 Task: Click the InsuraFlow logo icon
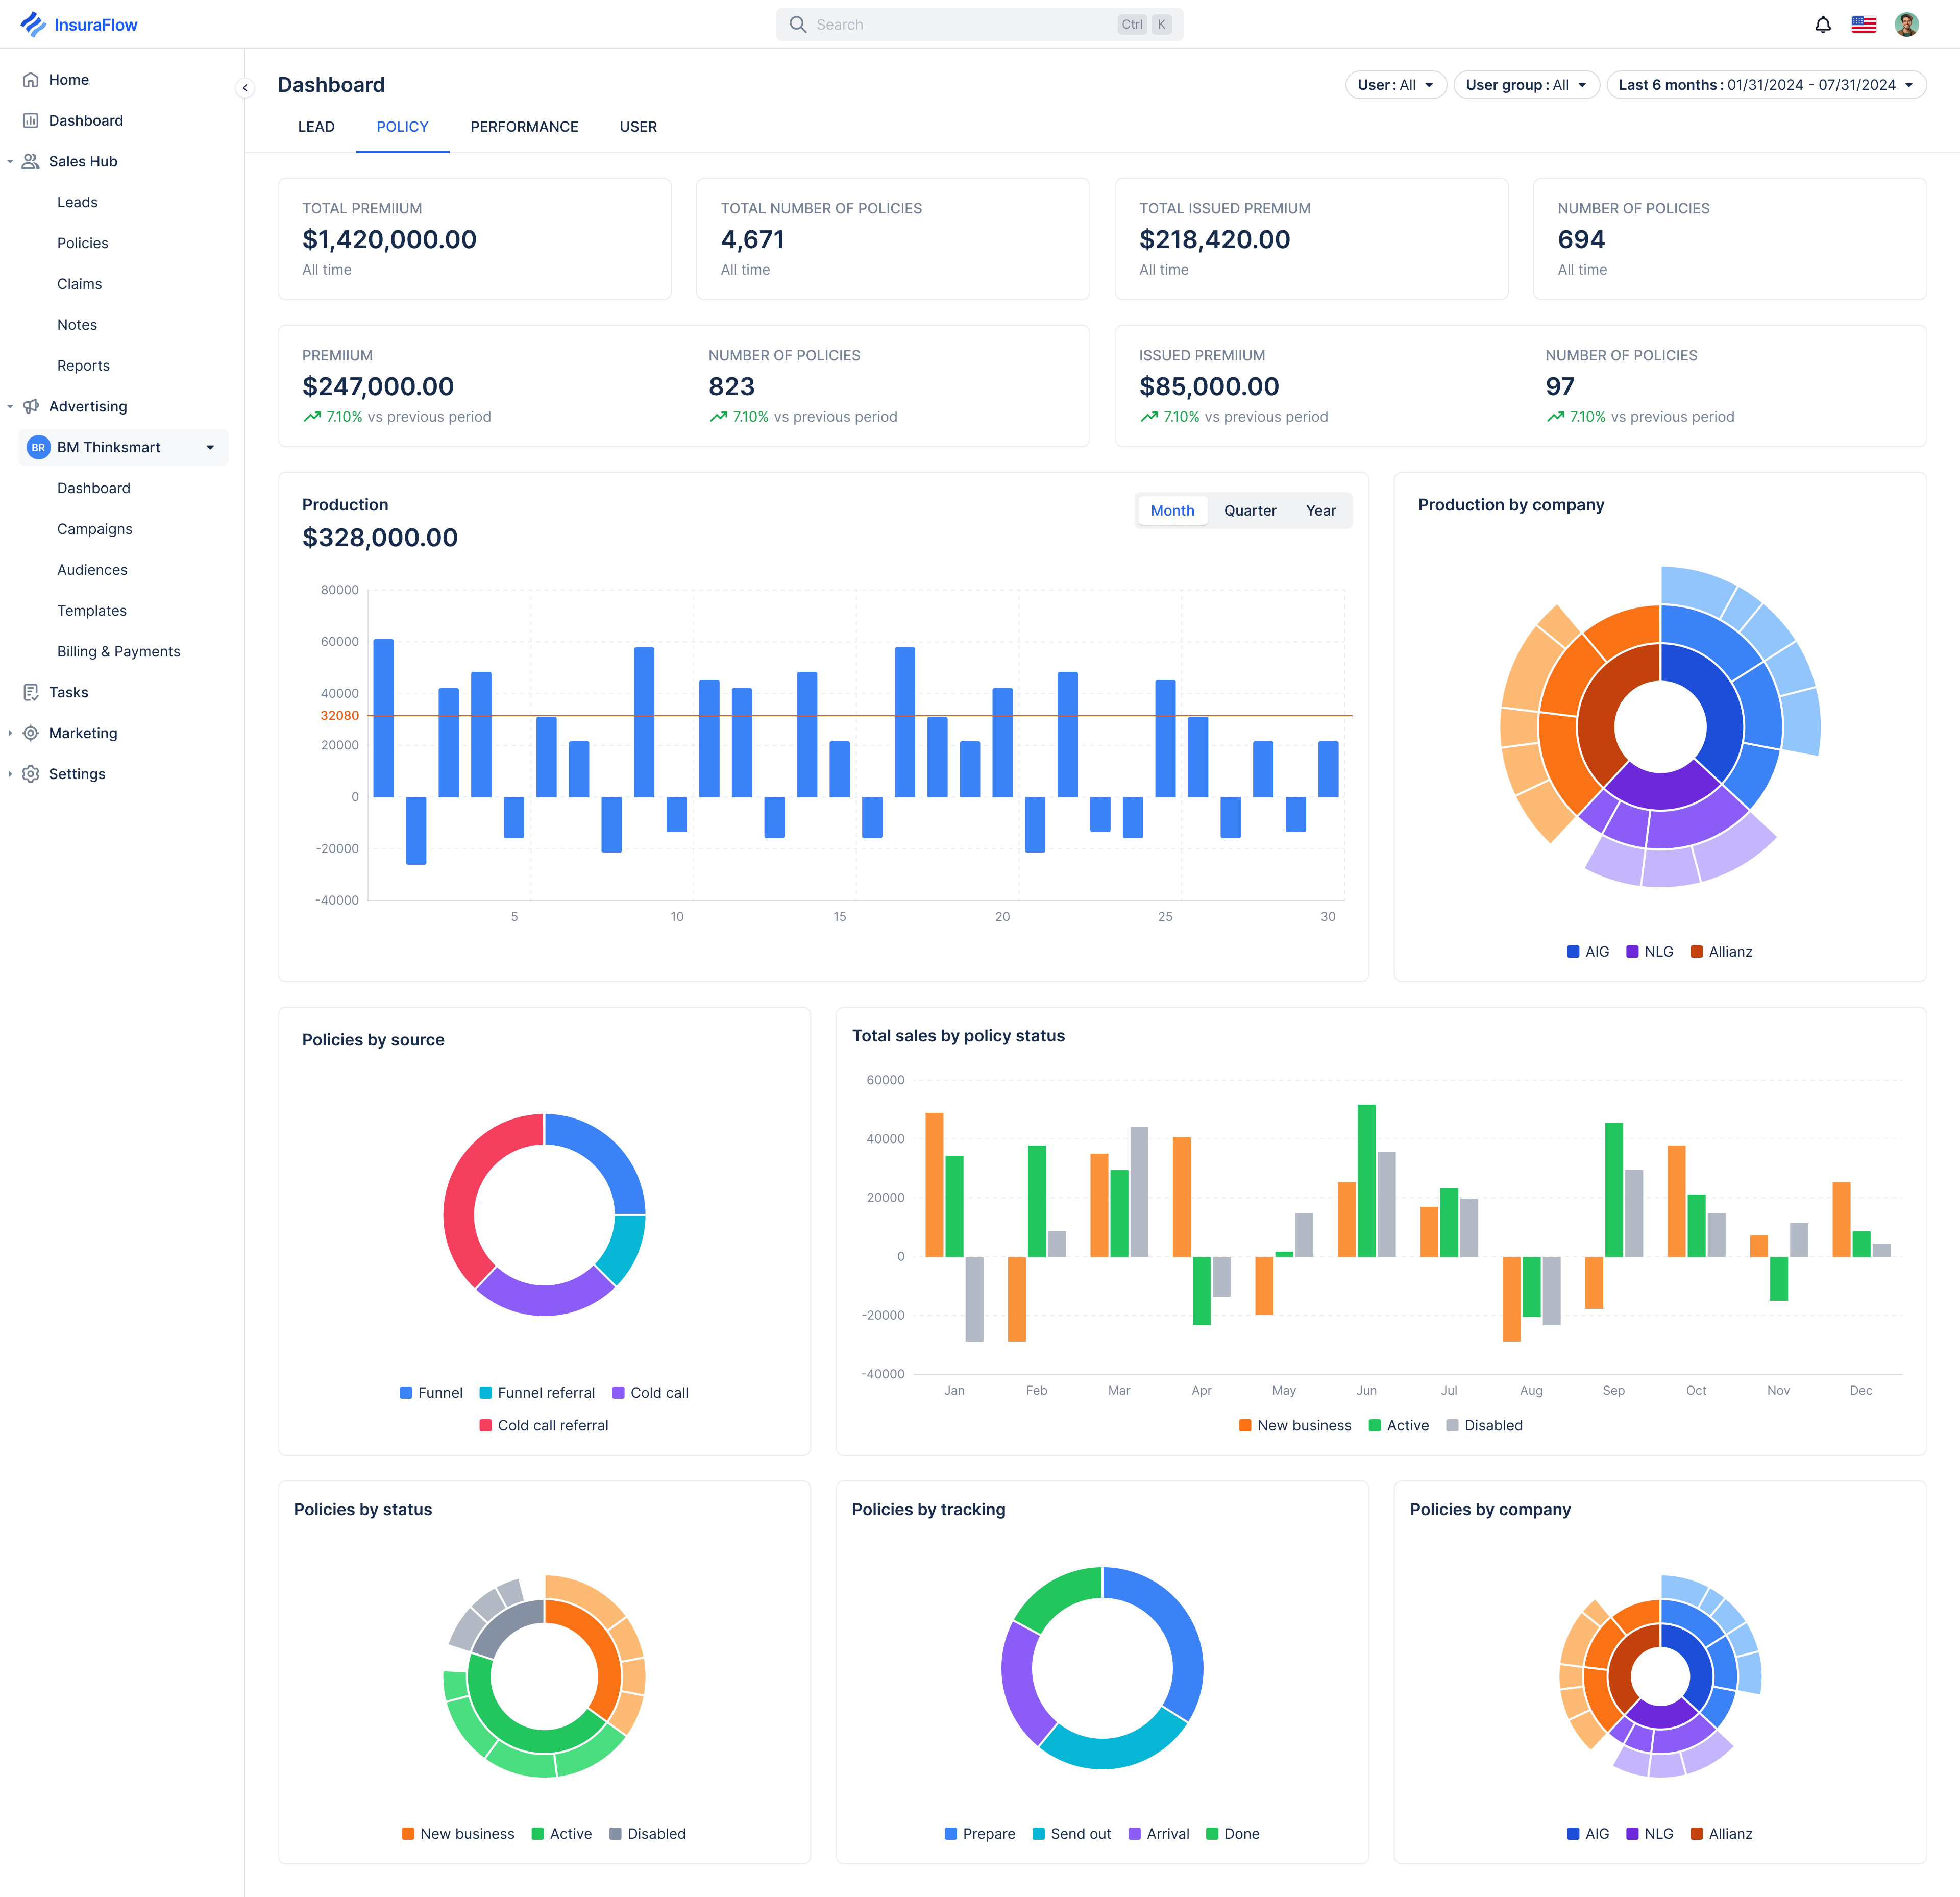point(33,24)
